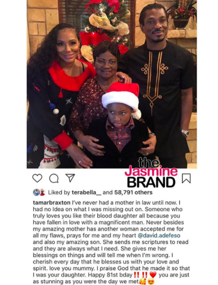The width and height of the screenshot is (218, 285).
Task: Click the boy's Santa hat in photo
Action: (121, 98)
